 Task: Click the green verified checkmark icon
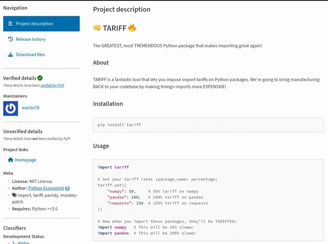pyautogui.click(x=40, y=78)
